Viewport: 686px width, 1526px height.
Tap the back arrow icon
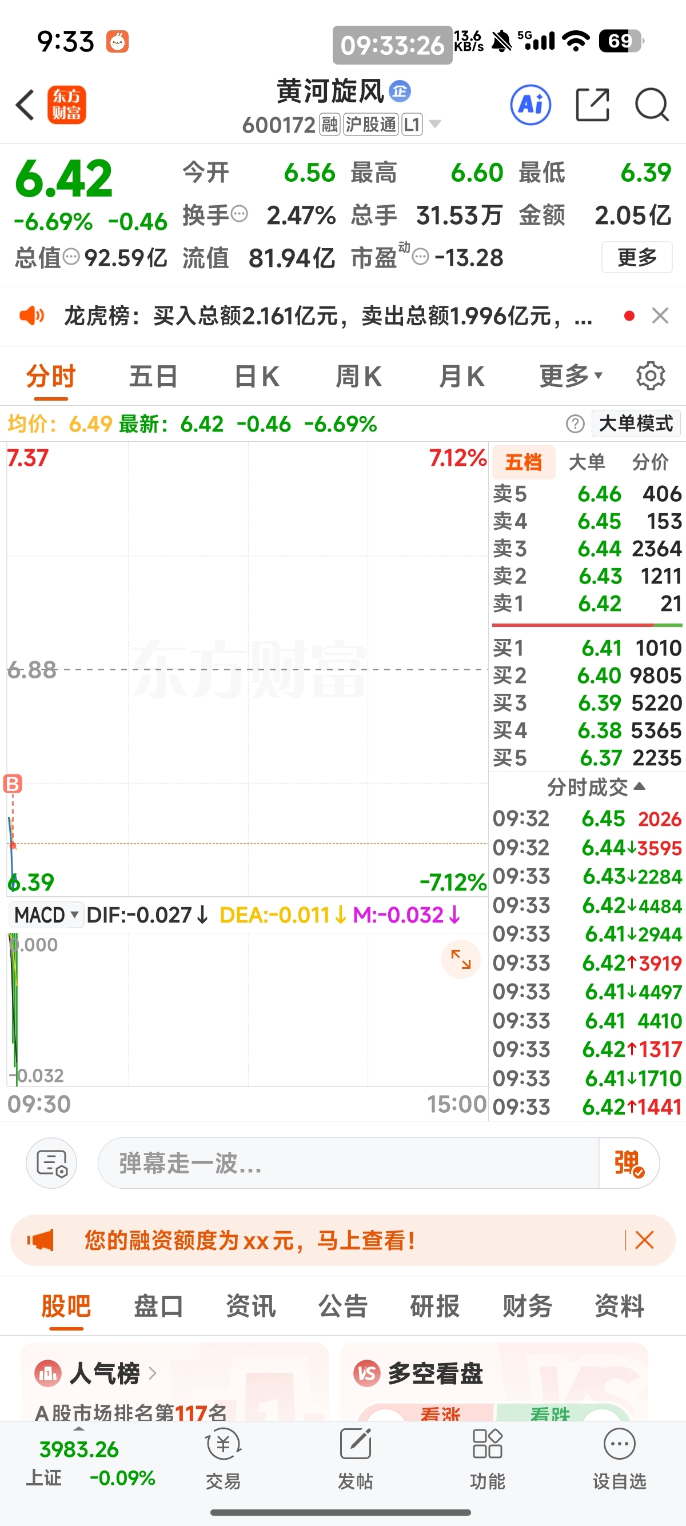pyautogui.click(x=26, y=105)
